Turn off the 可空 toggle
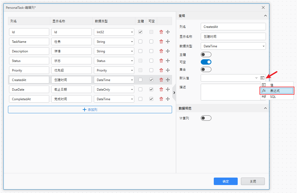 coord(206,62)
